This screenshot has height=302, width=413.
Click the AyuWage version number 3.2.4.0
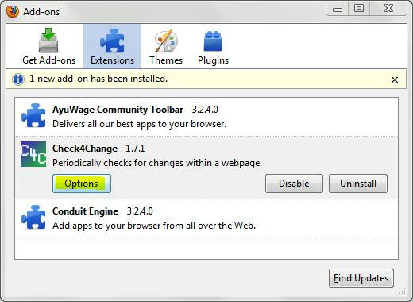click(x=205, y=110)
